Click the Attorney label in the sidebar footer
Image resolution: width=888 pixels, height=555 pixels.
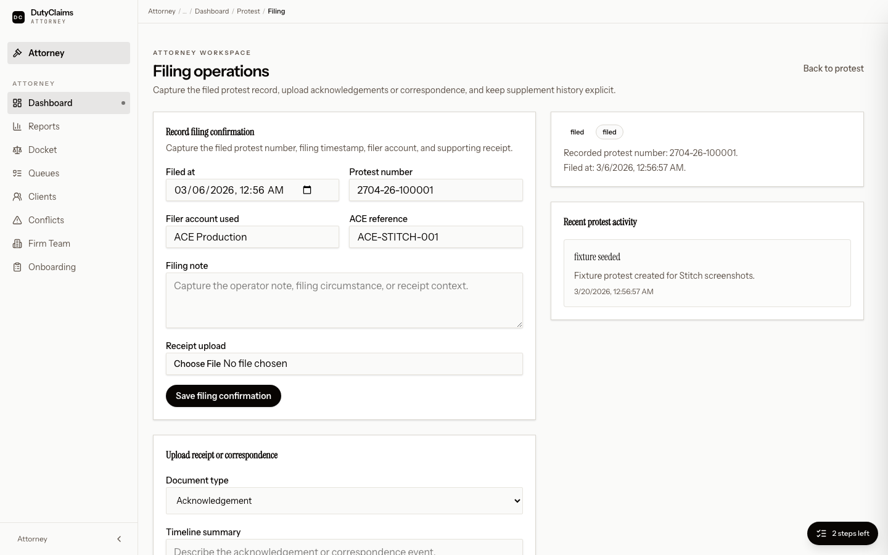coord(32,539)
